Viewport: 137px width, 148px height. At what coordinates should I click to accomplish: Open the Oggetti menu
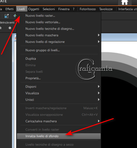pyautogui.click(x=34, y=9)
